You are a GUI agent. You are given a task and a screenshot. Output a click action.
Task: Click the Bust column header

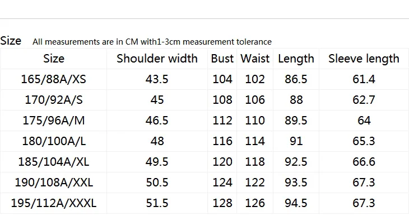pyautogui.click(x=222, y=59)
